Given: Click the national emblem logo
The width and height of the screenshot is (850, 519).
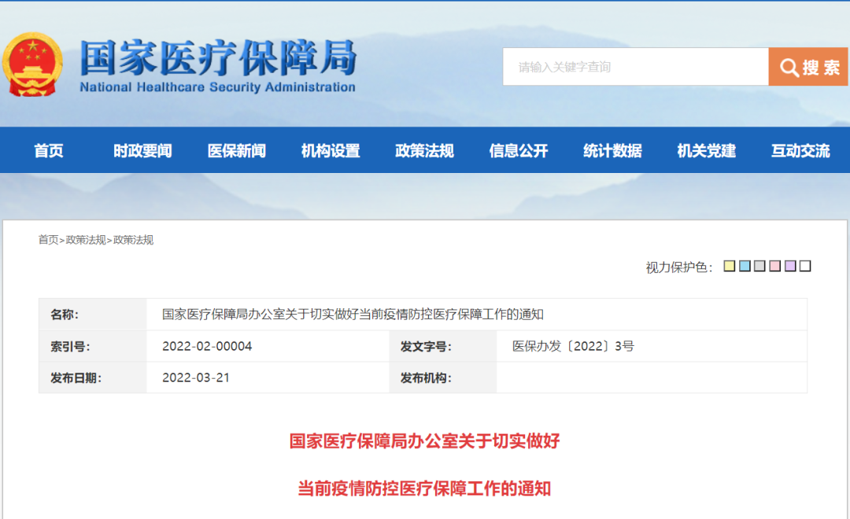Looking at the screenshot, I should (31, 64).
